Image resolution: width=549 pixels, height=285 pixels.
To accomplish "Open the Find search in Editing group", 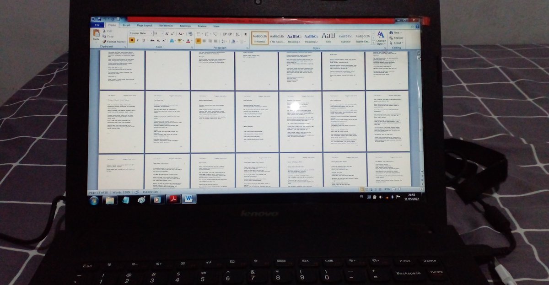I will 395,33.
